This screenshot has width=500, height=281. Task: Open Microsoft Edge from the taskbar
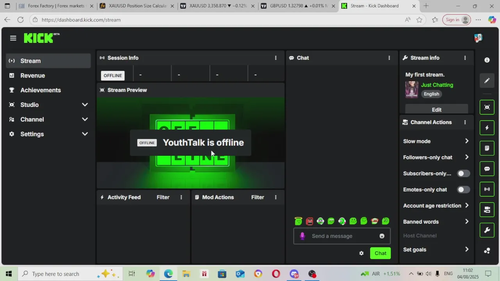click(x=168, y=274)
